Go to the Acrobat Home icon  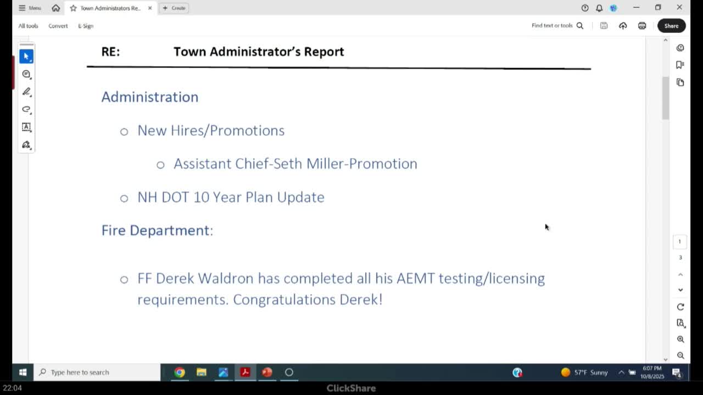[56, 8]
